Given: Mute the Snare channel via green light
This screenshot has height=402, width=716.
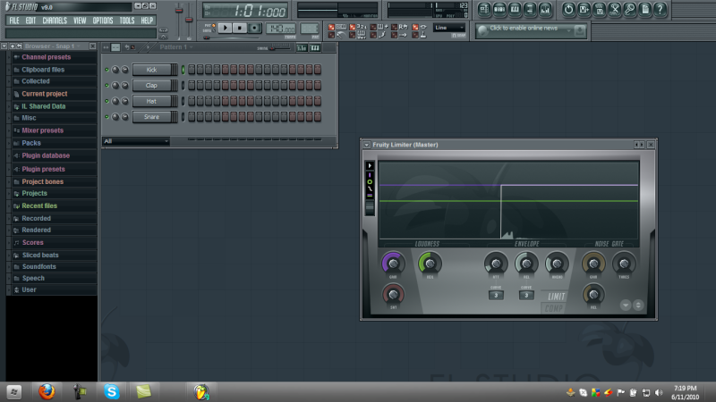Looking at the screenshot, I should coord(107,117).
